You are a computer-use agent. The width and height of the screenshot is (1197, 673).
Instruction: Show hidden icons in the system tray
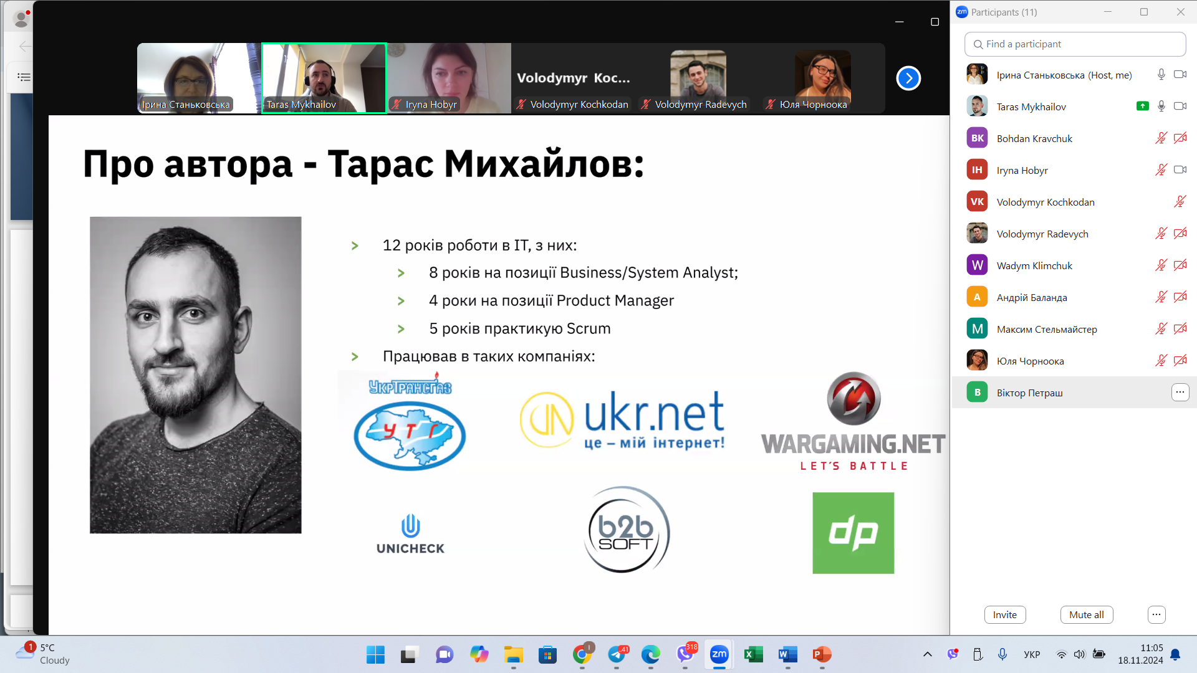tap(927, 654)
